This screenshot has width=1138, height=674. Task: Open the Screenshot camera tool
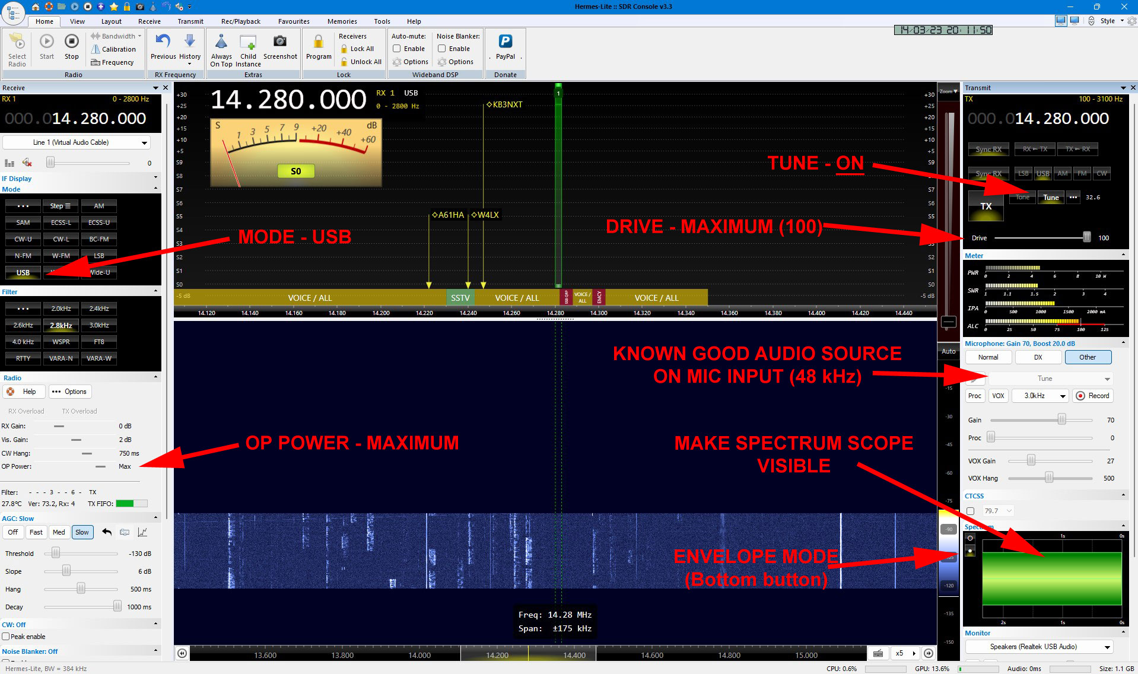pyautogui.click(x=279, y=42)
